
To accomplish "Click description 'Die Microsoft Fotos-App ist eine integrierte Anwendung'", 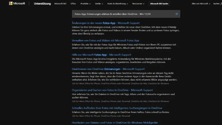I will 121,60.
